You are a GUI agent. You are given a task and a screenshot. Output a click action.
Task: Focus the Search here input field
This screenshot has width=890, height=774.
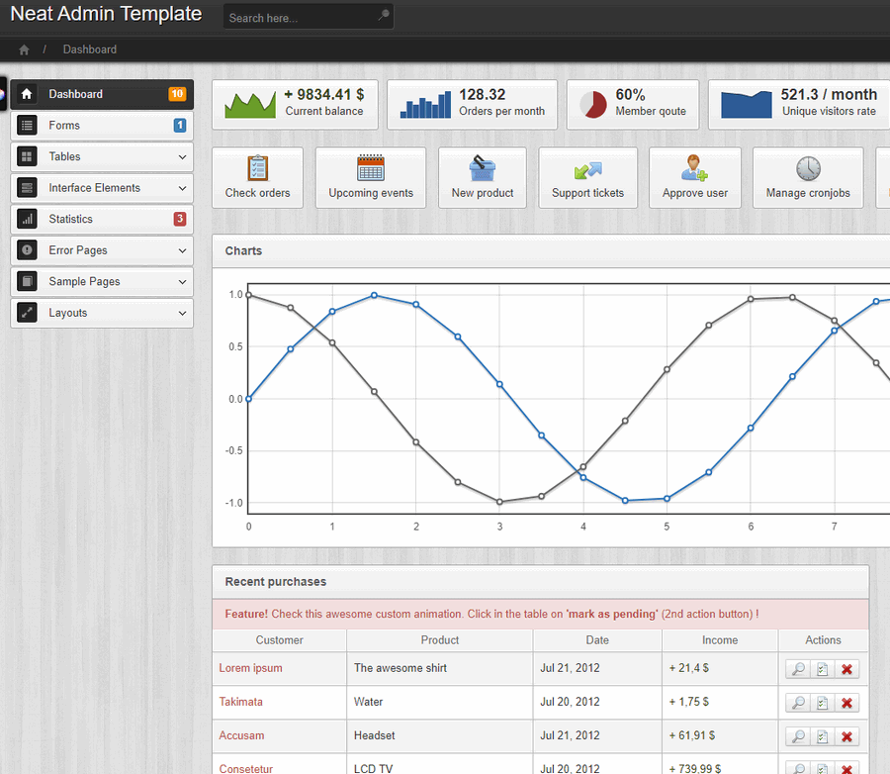click(x=299, y=18)
